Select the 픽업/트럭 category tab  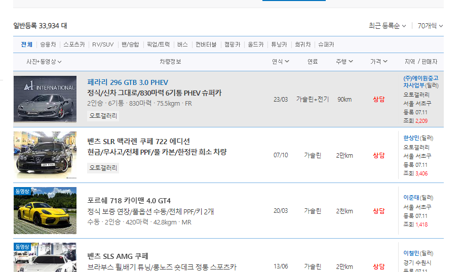[158, 44]
